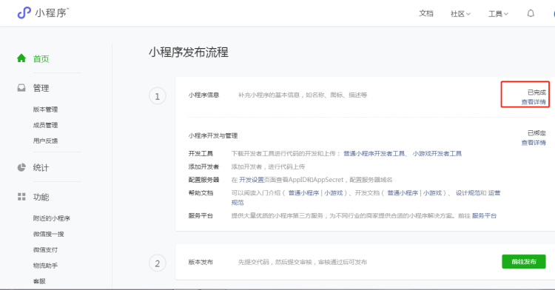Image resolution: width=555 pixels, height=290 pixels.
Task: Expand the 社区 dropdown in header
Action: (460, 14)
